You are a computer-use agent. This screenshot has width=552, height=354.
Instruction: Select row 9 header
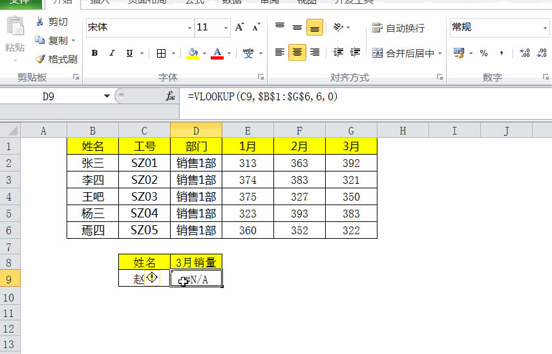point(10,279)
